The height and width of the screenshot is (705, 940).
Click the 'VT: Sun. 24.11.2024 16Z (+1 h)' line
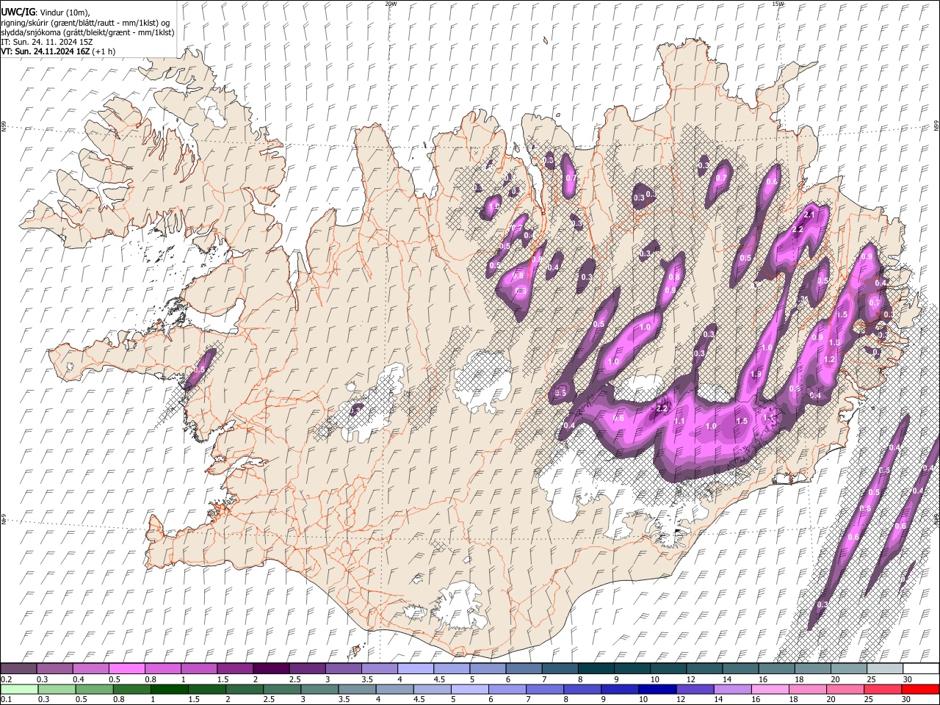(58, 52)
